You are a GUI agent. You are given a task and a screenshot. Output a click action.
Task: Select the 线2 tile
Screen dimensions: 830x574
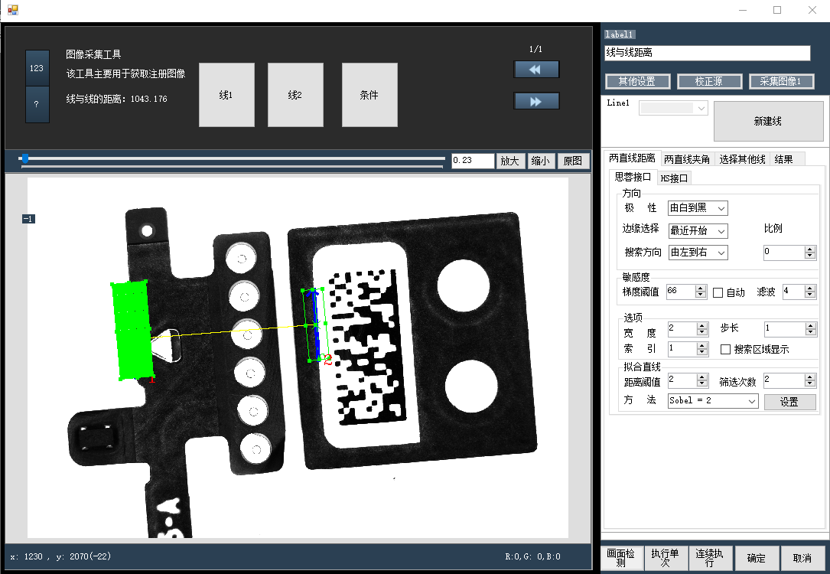tap(295, 95)
